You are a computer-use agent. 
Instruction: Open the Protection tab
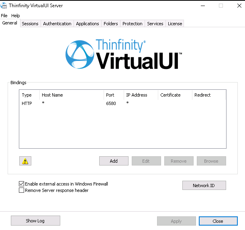click(x=133, y=24)
